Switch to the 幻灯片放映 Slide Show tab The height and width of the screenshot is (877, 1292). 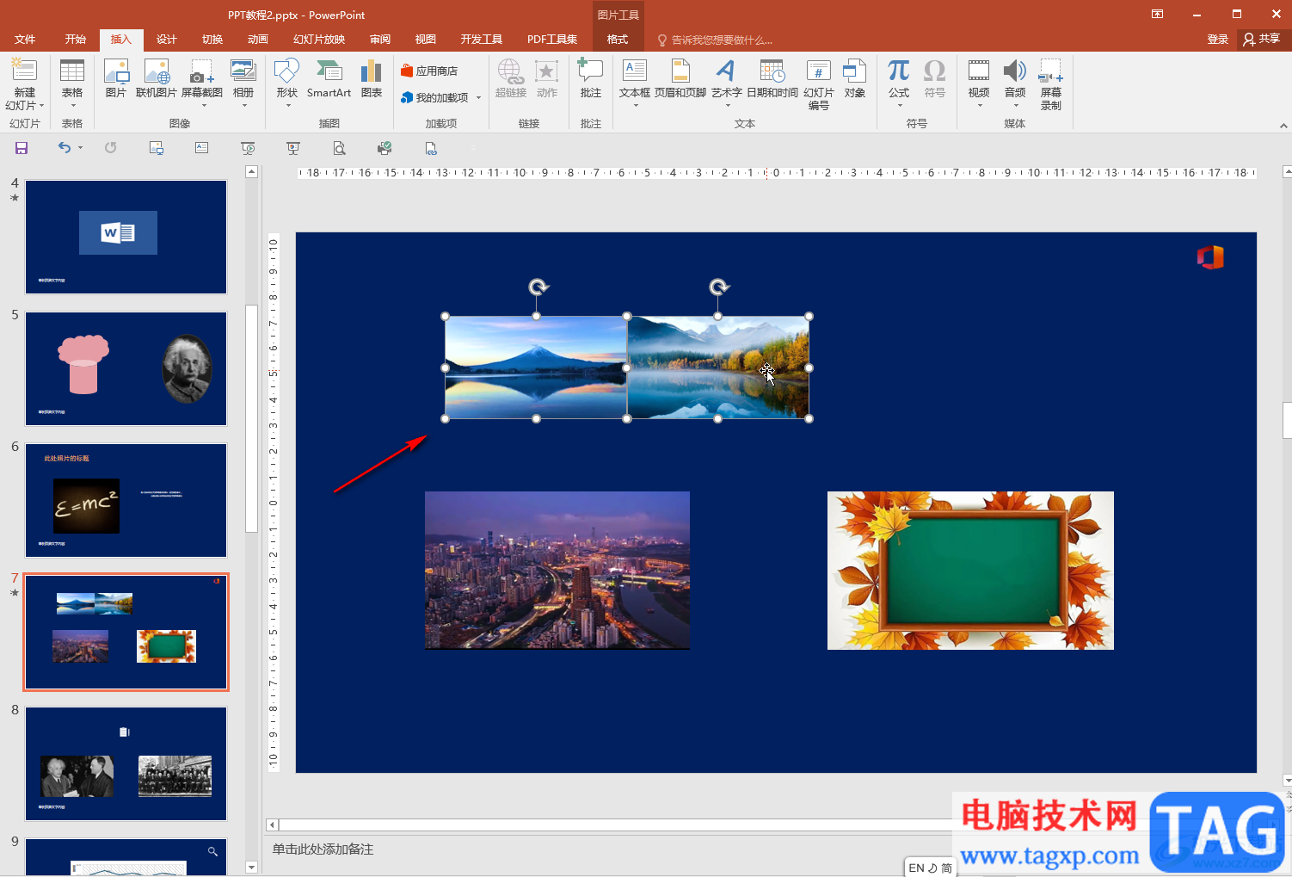pyautogui.click(x=319, y=40)
